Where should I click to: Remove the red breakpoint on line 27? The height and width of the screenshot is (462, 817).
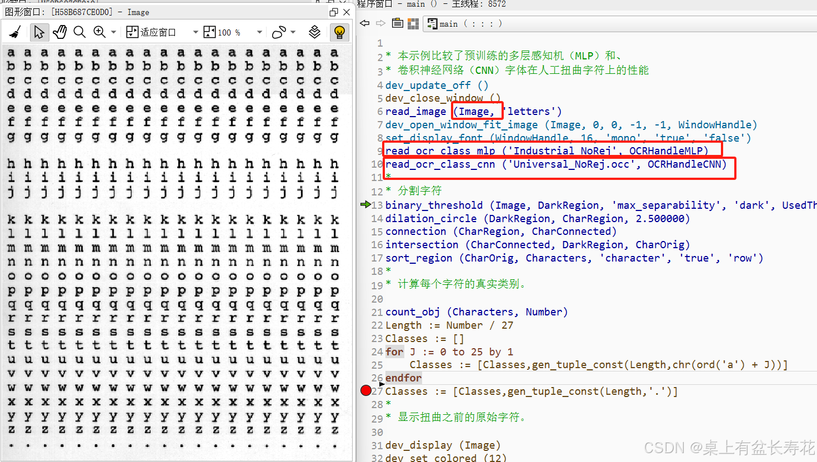click(x=365, y=391)
